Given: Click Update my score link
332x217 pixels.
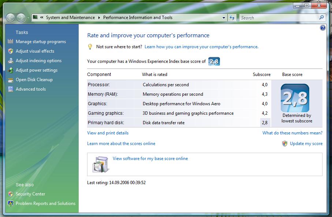Looking at the screenshot, I should pos(306,144).
